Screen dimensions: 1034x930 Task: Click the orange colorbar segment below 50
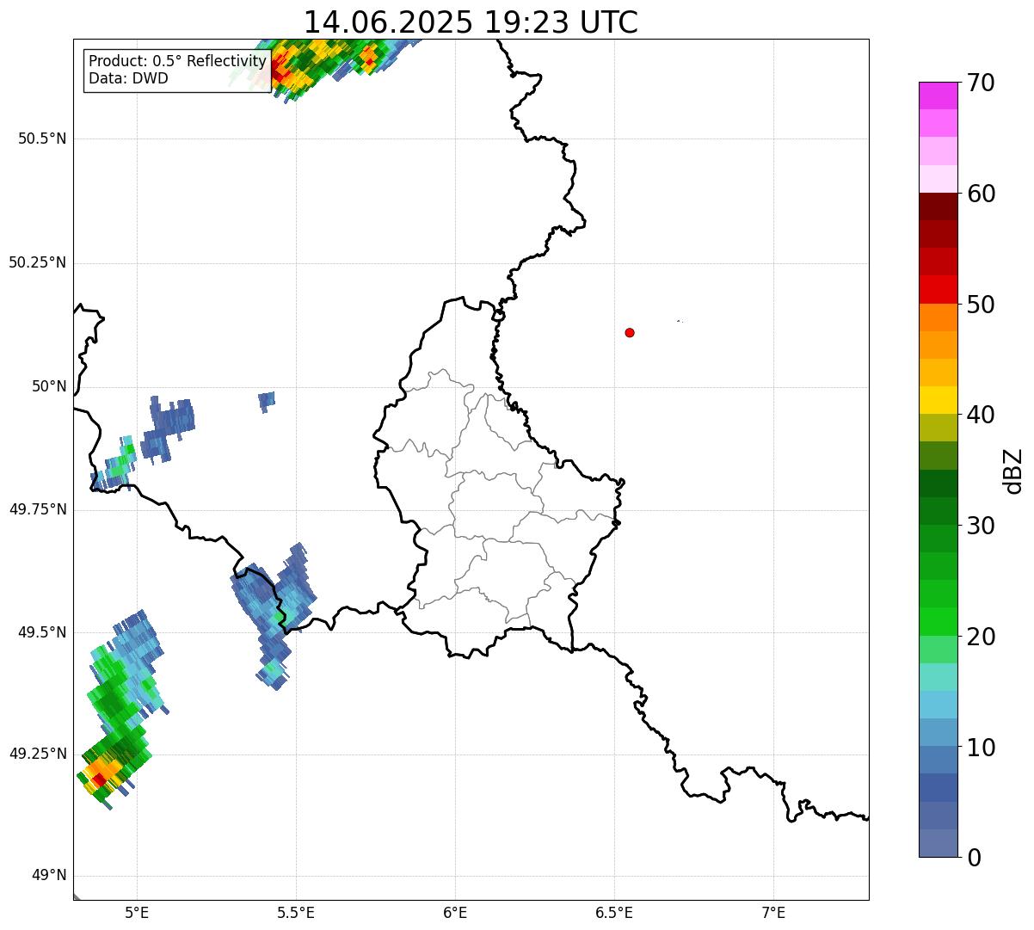coord(938,317)
